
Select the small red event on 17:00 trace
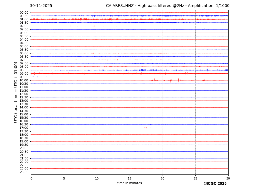[146, 128]
